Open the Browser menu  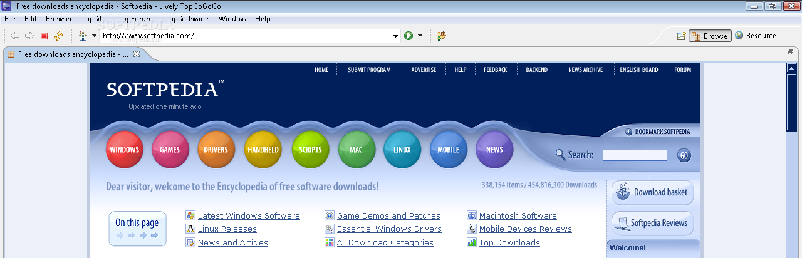59,19
